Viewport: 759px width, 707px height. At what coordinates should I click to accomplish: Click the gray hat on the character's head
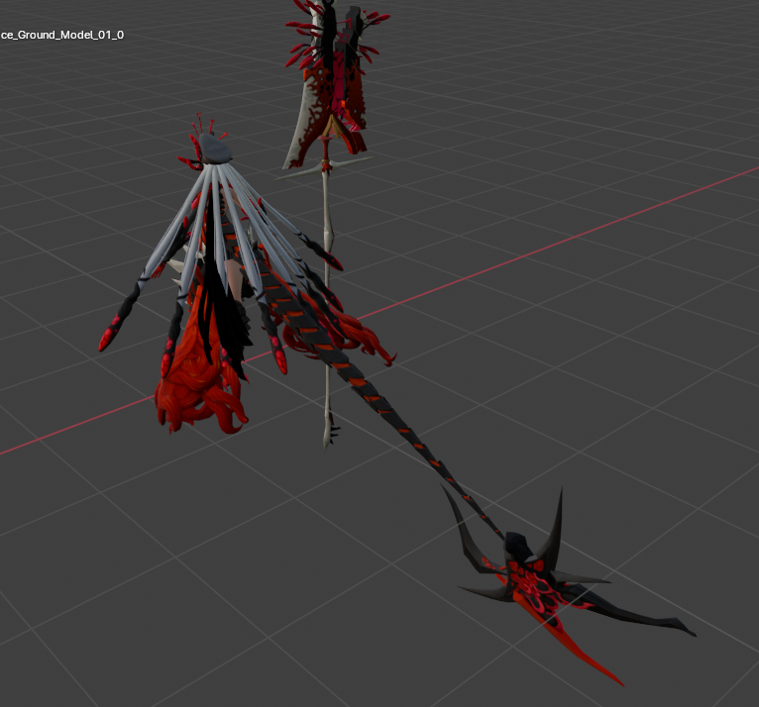[x=214, y=149]
